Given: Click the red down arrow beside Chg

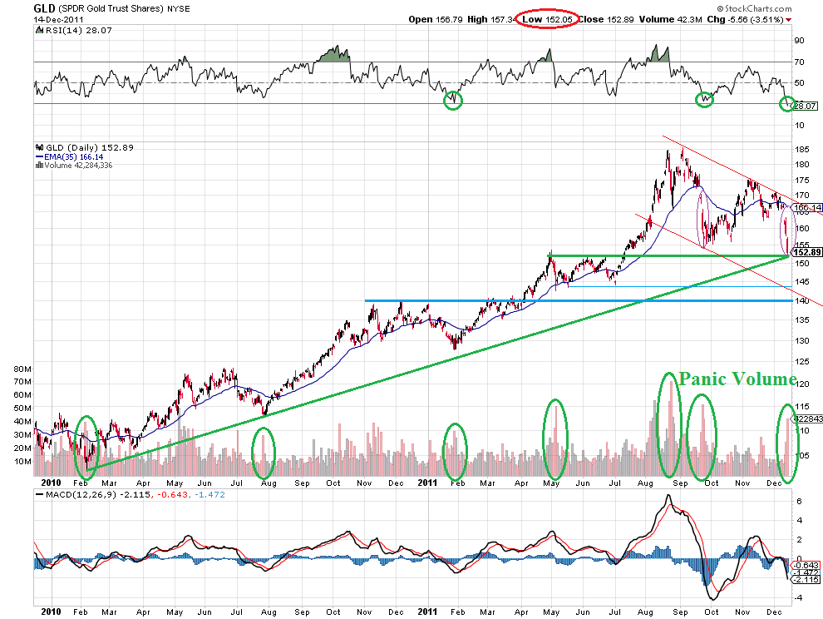Looking at the screenshot, I should coord(789,20).
